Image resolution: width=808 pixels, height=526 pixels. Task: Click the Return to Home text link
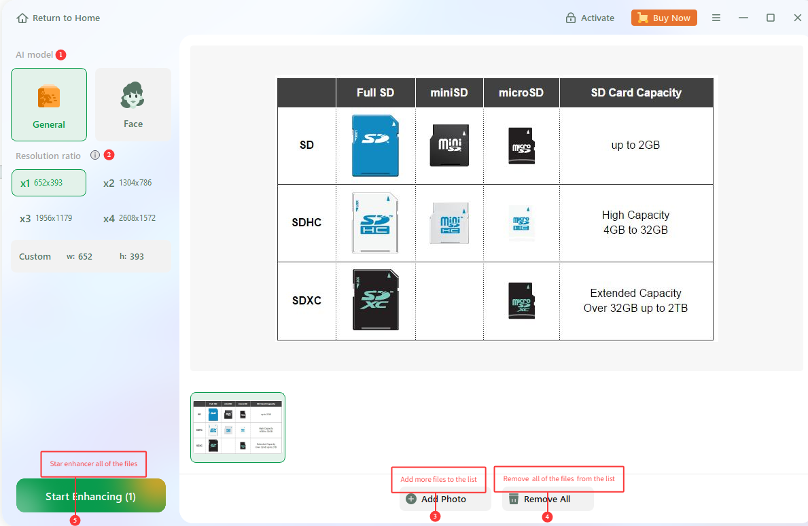point(66,18)
